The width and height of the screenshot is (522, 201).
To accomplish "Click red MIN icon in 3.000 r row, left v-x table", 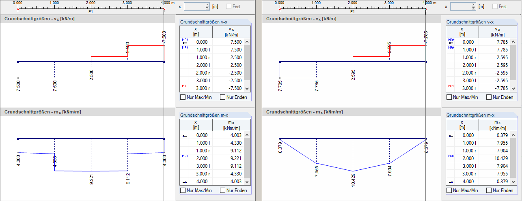I will [185, 86].
